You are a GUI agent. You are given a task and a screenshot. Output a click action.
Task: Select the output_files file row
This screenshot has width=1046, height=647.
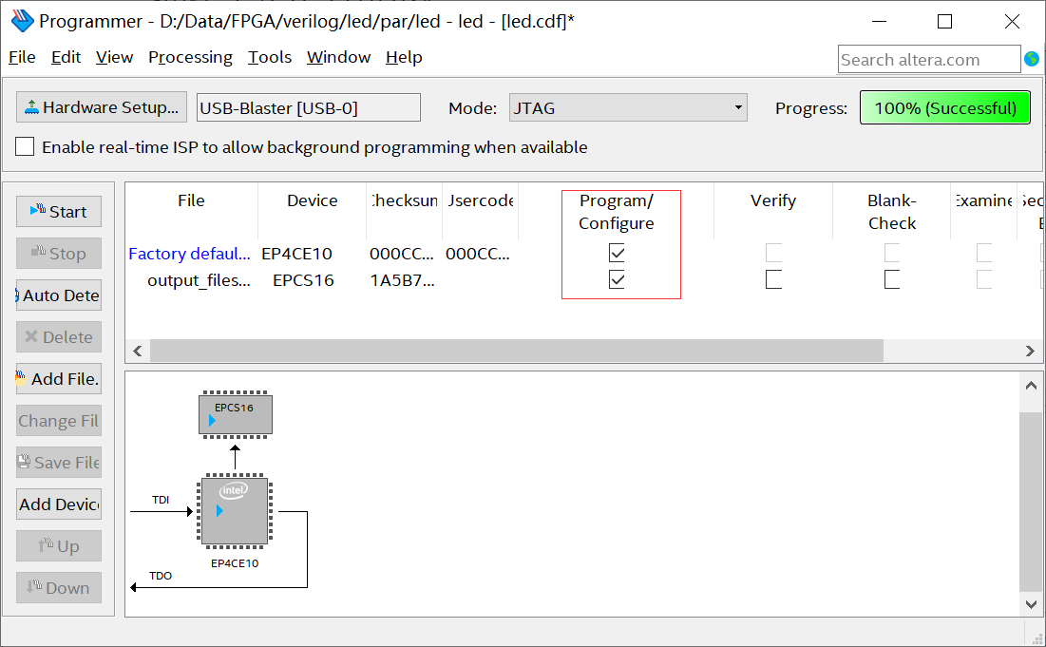[199, 280]
